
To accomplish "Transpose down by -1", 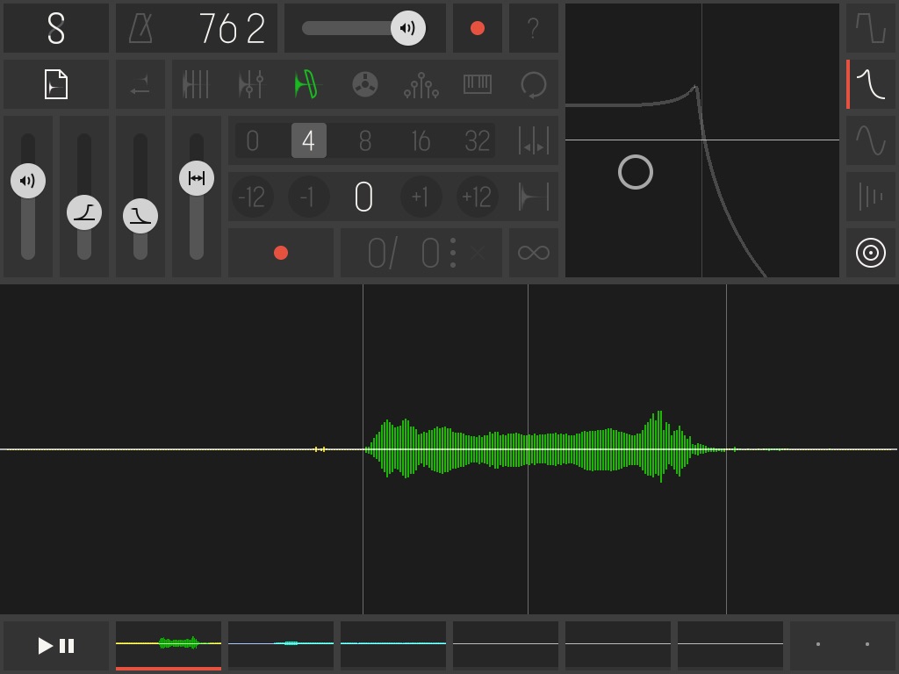I will click(308, 197).
